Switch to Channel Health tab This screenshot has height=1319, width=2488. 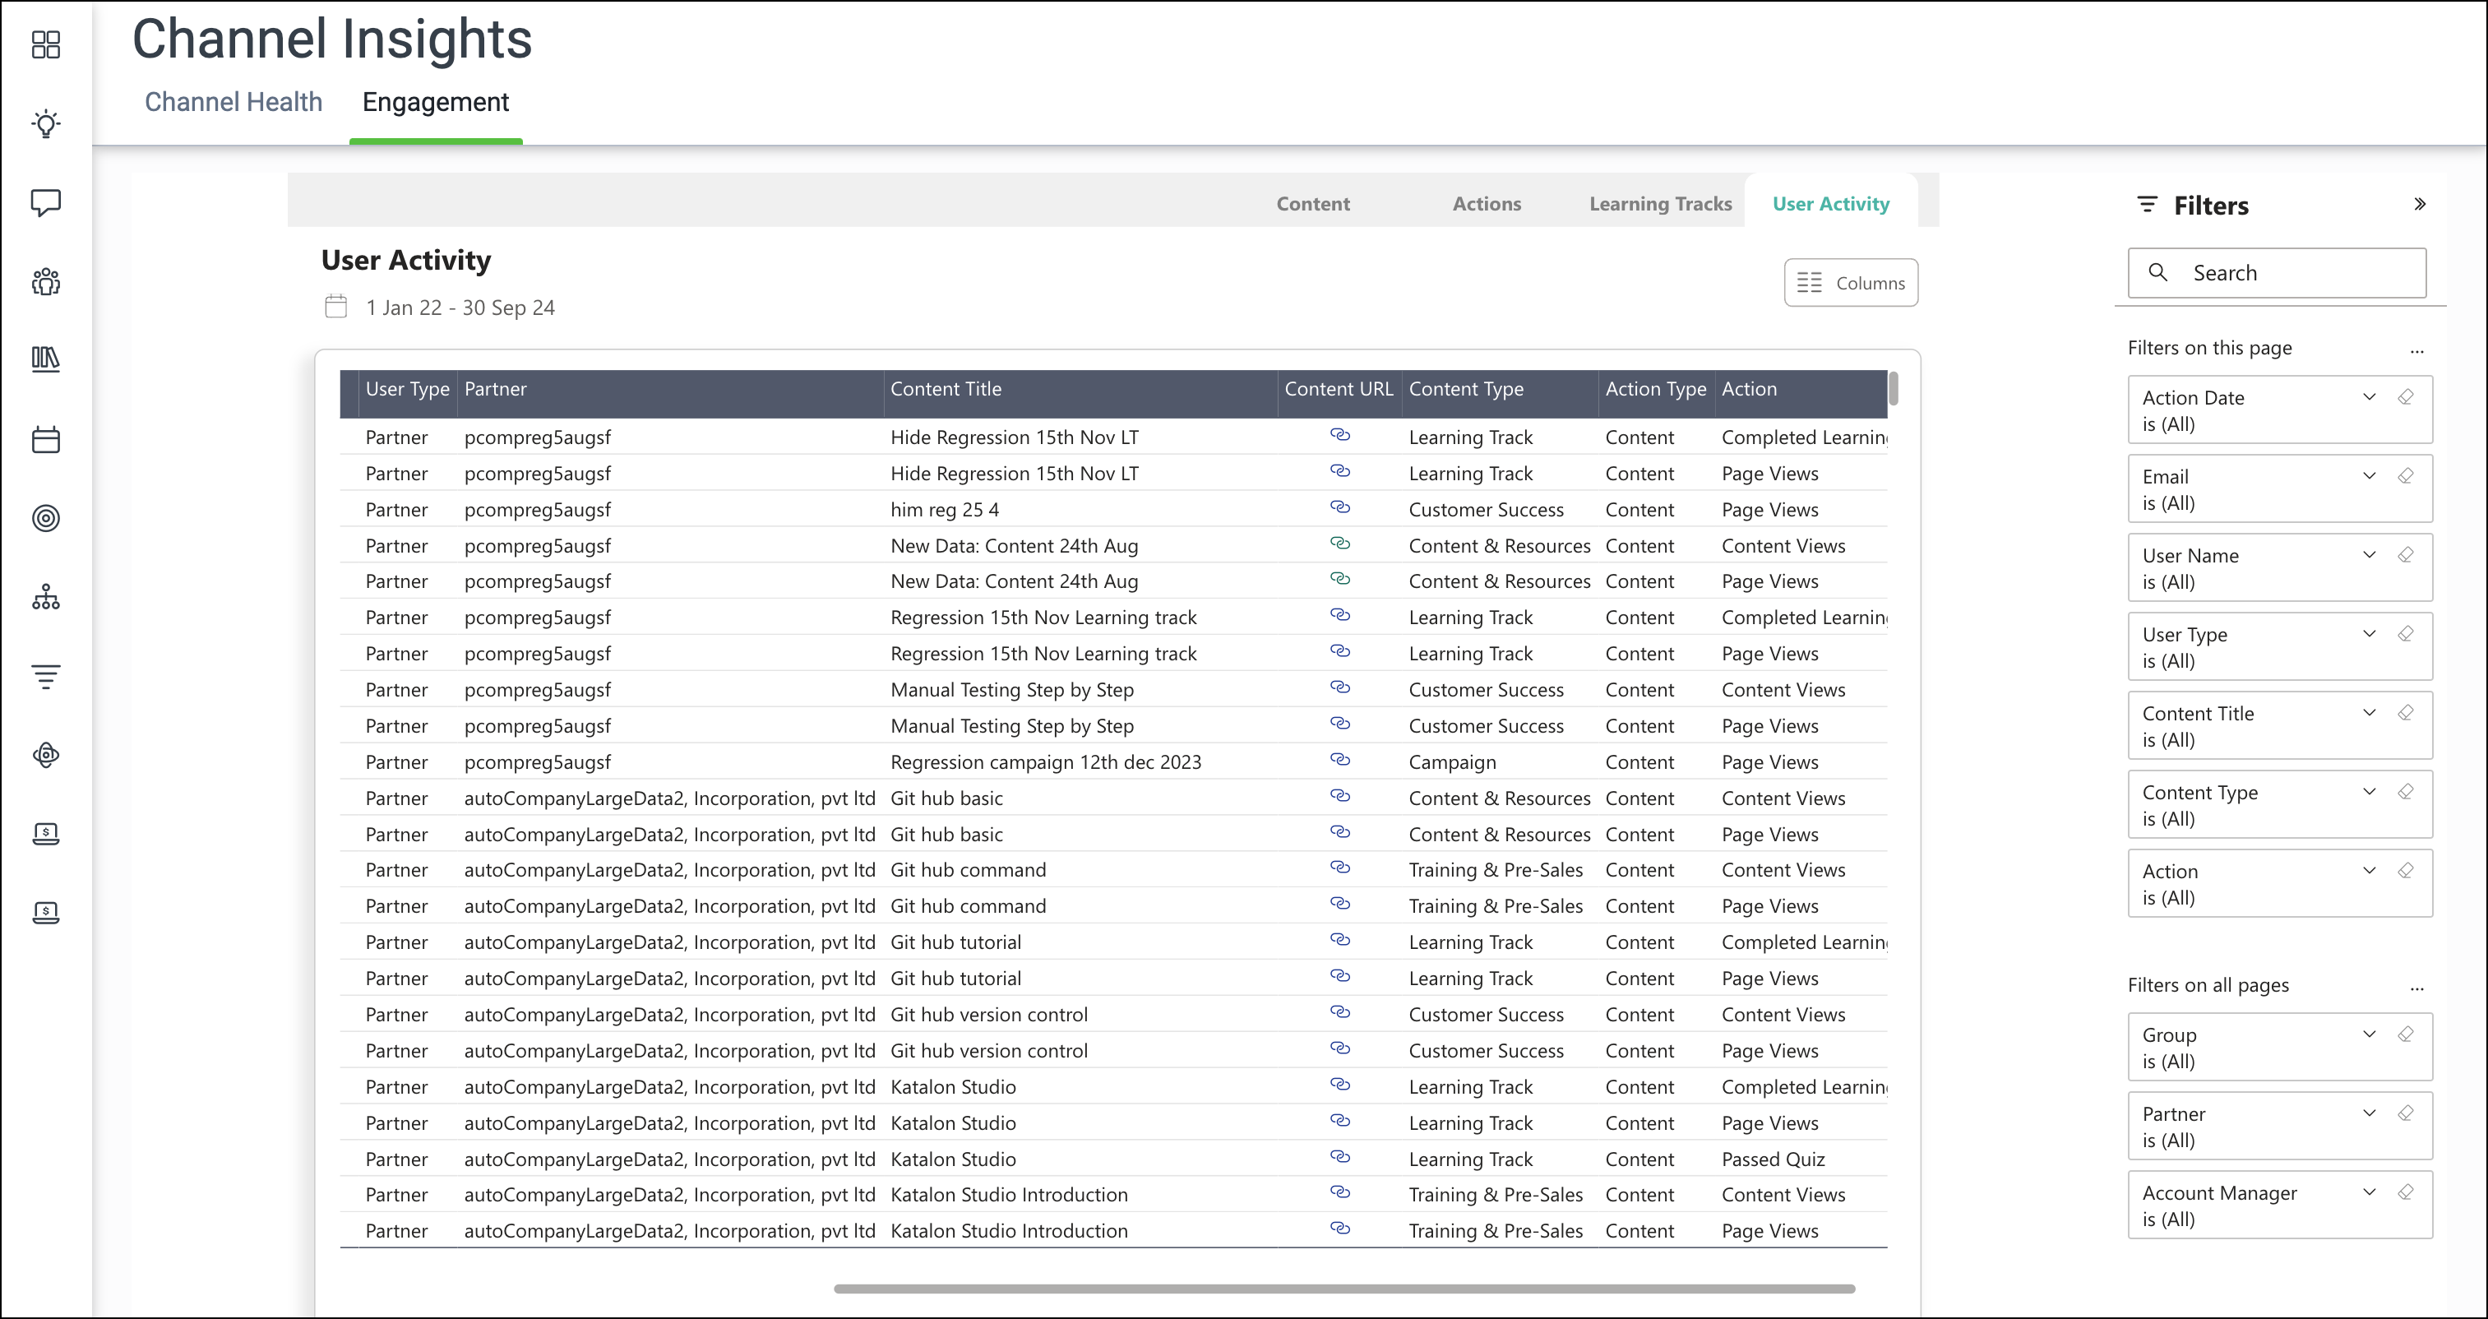coord(234,103)
